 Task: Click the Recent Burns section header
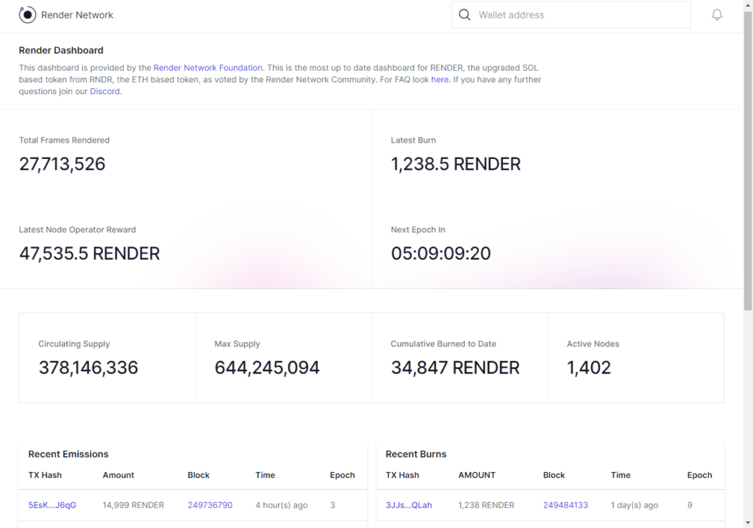click(415, 454)
